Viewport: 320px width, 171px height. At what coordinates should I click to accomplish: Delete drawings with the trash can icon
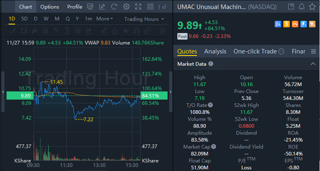click(x=163, y=31)
